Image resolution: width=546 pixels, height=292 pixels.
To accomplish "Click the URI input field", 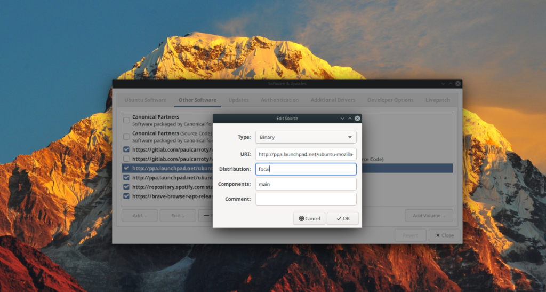I will click(x=306, y=154).
